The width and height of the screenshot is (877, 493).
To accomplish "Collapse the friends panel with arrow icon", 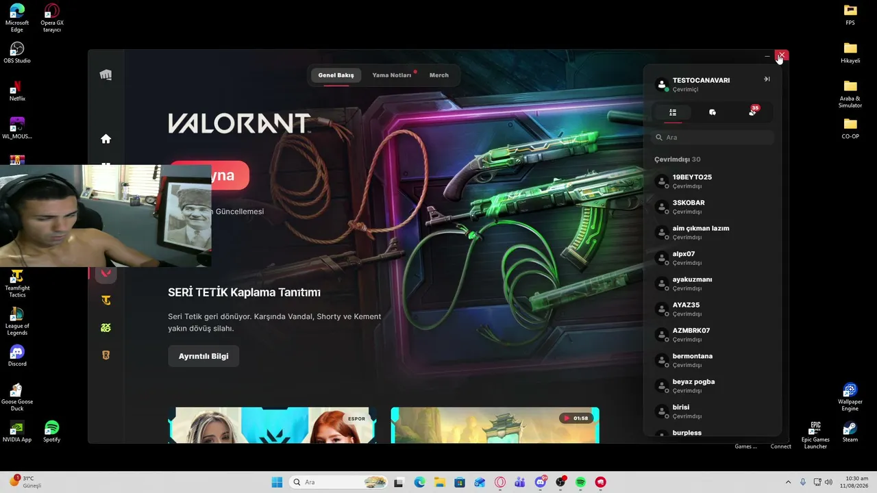I will pyautogui.click(x=767, y=79).
